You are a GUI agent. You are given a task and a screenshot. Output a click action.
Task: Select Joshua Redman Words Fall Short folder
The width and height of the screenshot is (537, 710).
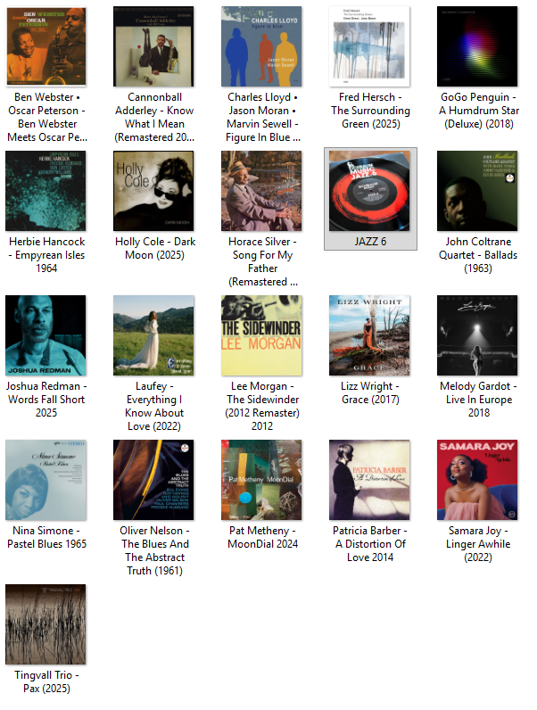45,357
